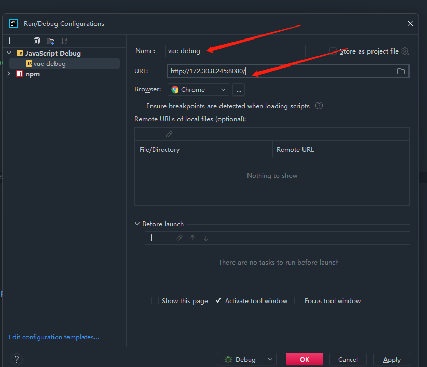Sort configurations alphabetically

click(x=64, y=41)
